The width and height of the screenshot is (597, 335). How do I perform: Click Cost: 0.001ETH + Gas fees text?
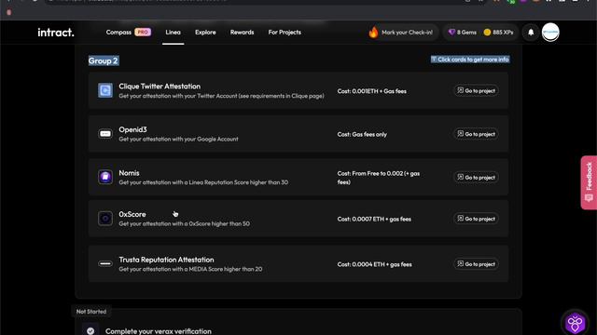[x=371, y=91]
